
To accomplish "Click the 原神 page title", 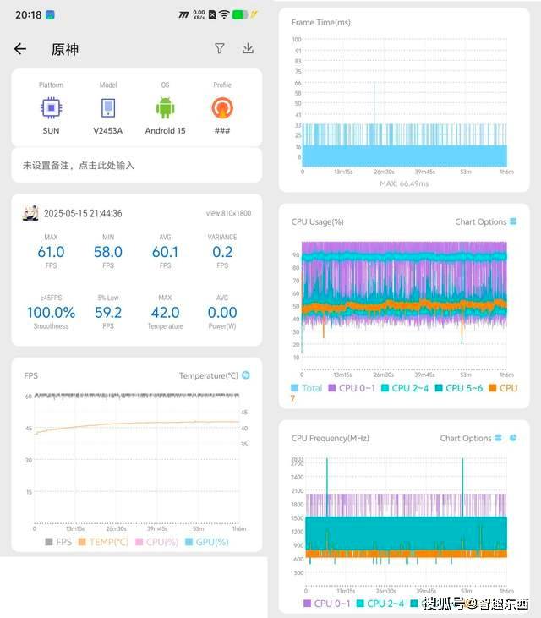I will 65,49.
